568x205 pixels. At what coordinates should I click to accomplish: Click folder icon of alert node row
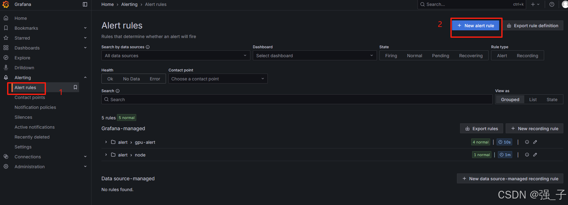pos(113,155)
